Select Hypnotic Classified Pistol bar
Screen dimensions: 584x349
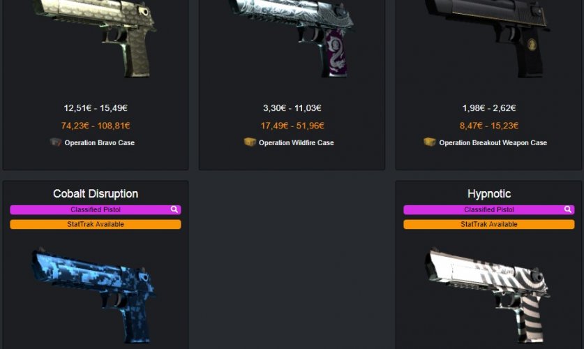(x=488, y=209)
